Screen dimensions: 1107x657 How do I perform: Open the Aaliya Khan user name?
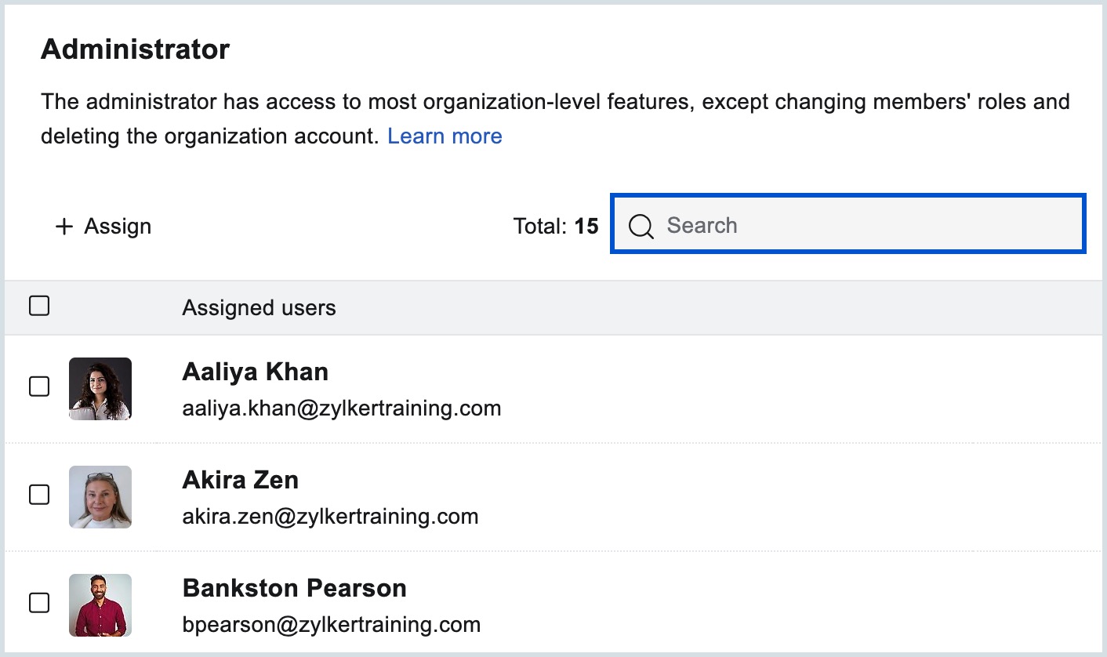(255, 372)
